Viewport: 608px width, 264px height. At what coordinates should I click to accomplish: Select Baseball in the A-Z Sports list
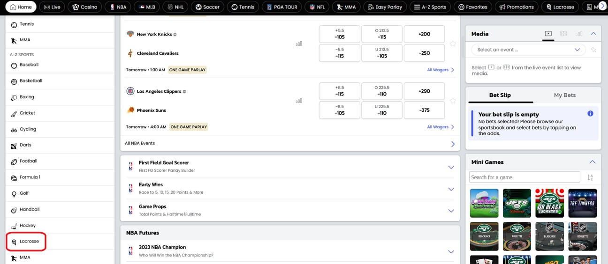(x=60, y=65)
